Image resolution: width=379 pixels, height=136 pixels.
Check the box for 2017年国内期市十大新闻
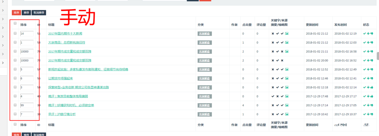[x=15, y=33]
